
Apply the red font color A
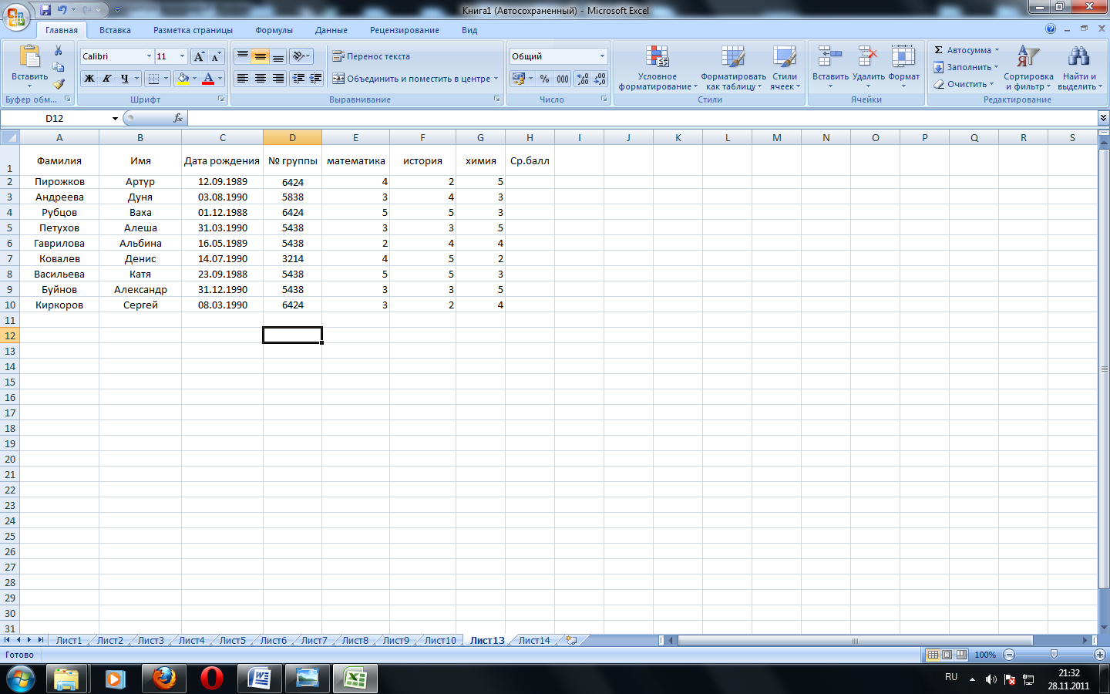(x=208, y=79)
